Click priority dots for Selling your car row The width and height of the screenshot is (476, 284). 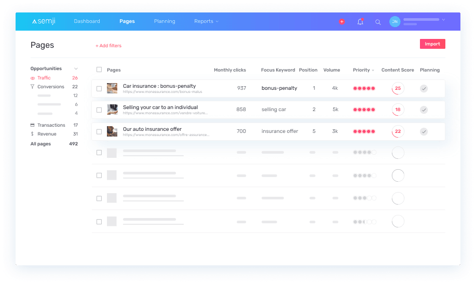pos(364,110)
